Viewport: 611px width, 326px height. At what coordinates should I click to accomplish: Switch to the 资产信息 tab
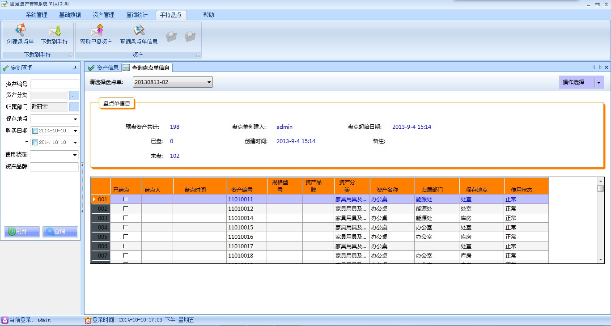point(103,68)
